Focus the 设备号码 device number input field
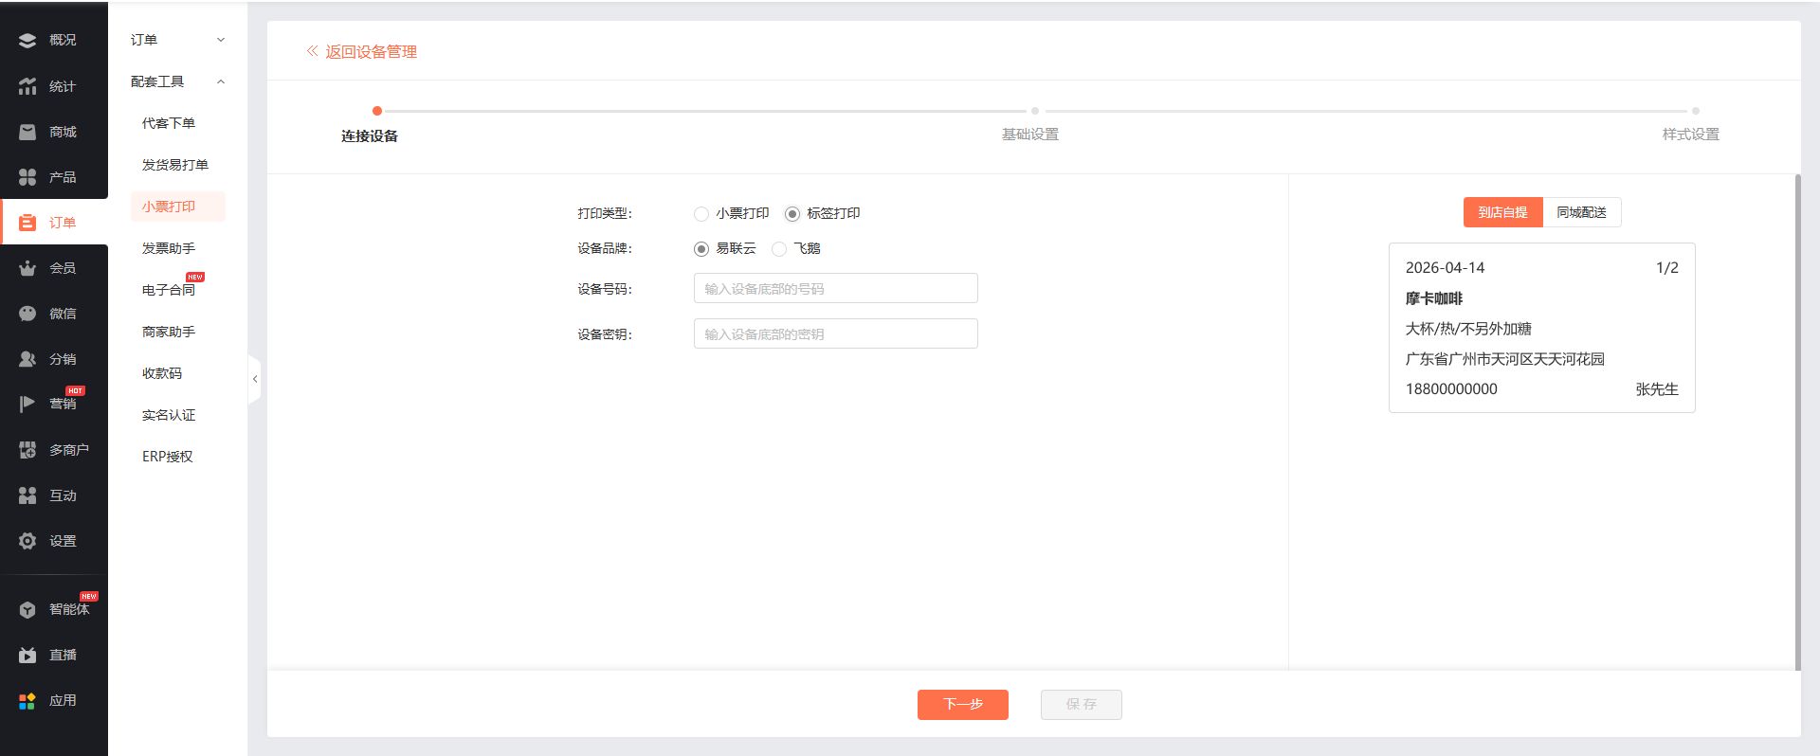 point(835,289)
